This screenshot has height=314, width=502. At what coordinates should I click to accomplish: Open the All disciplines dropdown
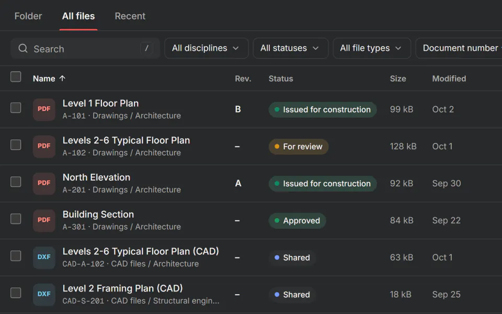pyautogui.click(x=207, y=48)
